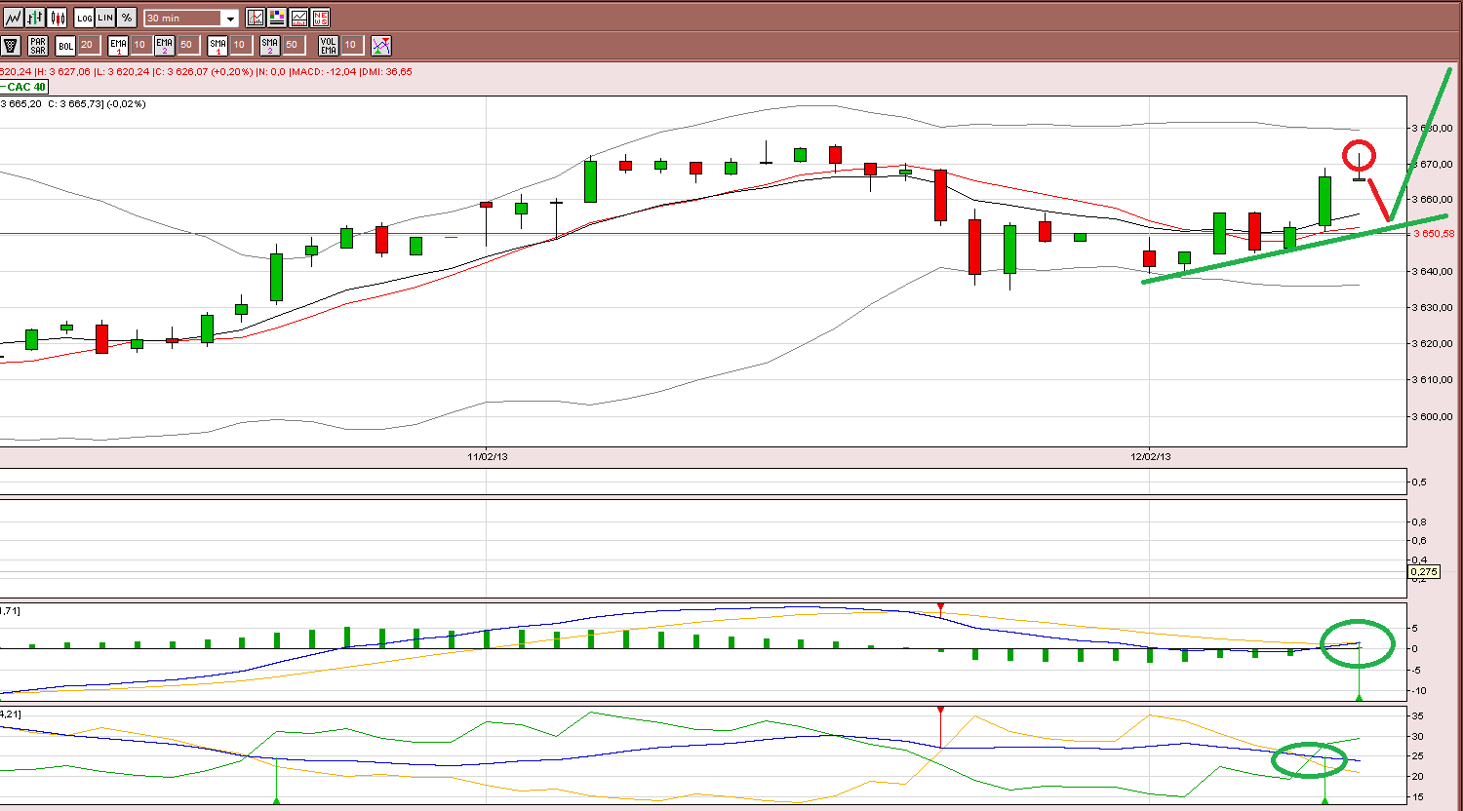The image size is (1463, 811).
Task: Open the color palette settings icon
Action: [x=277, y=18]
